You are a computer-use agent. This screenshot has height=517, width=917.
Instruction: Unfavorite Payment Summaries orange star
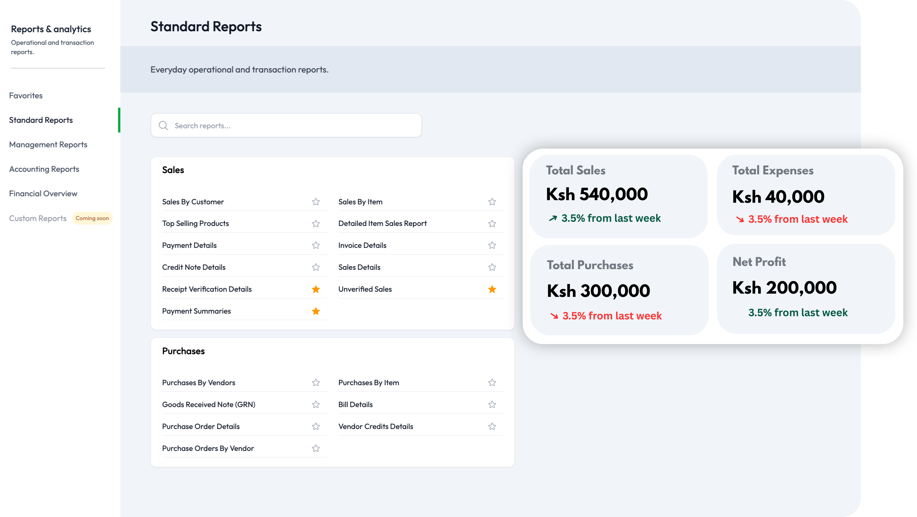[316, 311]
